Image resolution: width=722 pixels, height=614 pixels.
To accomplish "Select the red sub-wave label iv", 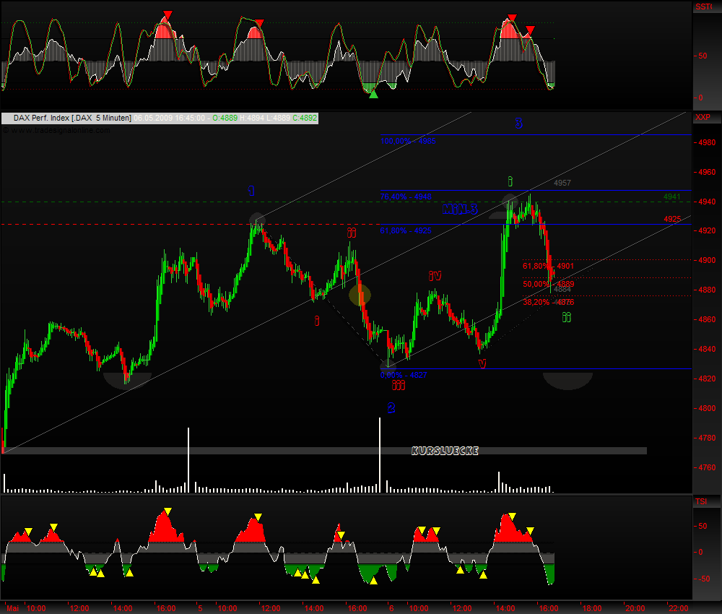I will coord(435,275).
